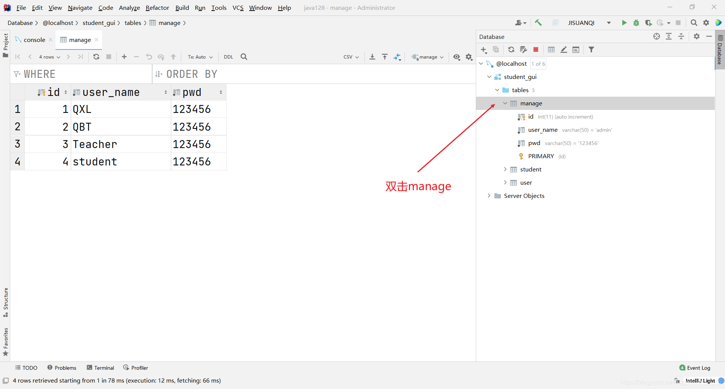This screenshot has height=389, width=725.
Task: Open the 4 rows page size dropdown
Action: 49,57
